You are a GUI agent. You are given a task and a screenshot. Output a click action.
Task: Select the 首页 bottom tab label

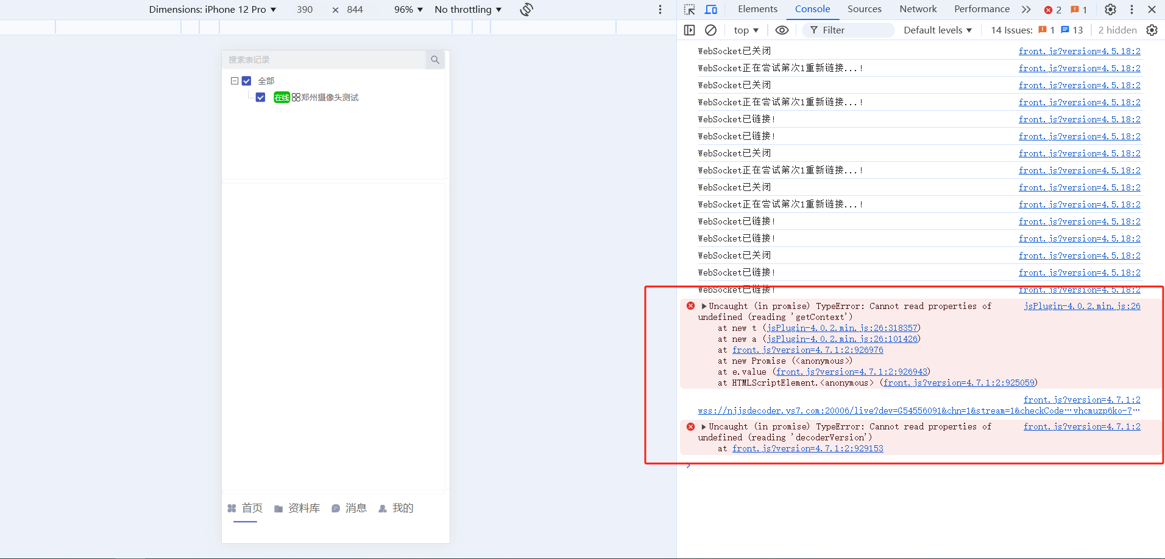[252, 509]
